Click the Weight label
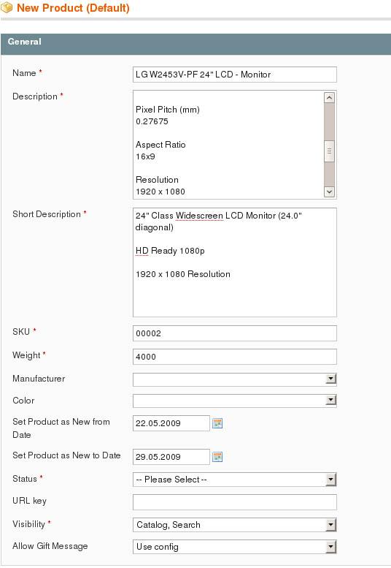Screen dimensions: 391x568 coord(26,355)
